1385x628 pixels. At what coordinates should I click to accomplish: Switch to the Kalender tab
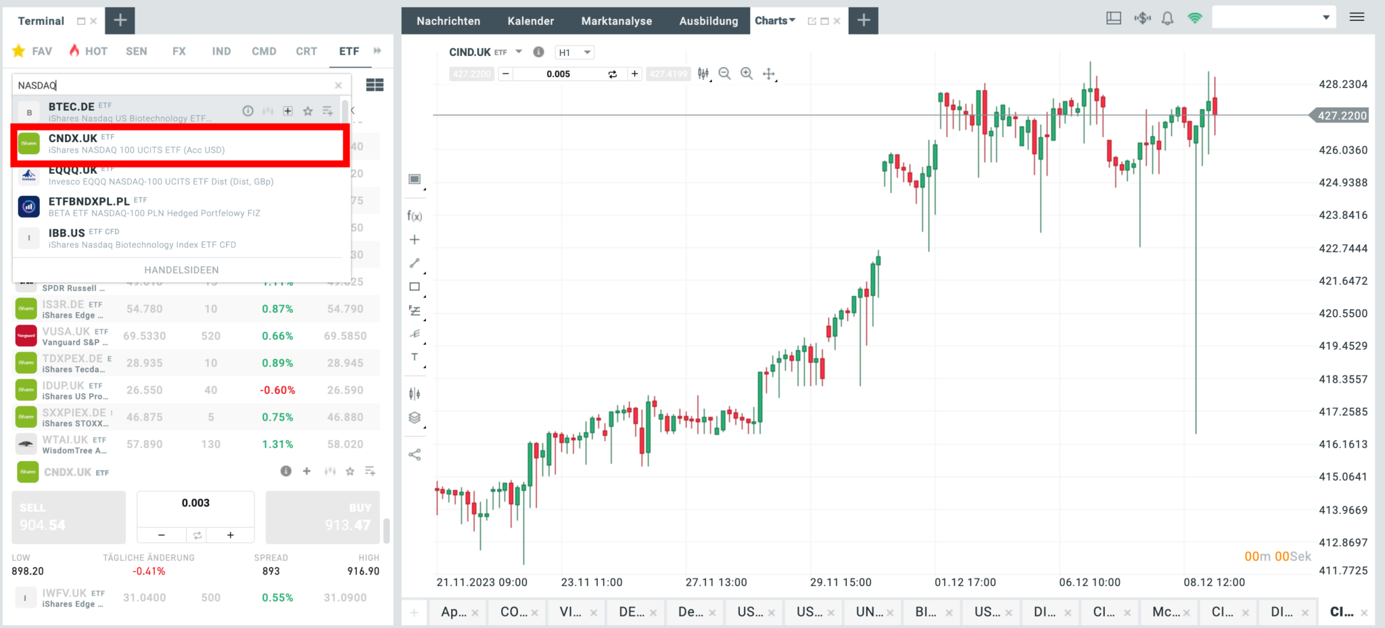tap(530, 21)
